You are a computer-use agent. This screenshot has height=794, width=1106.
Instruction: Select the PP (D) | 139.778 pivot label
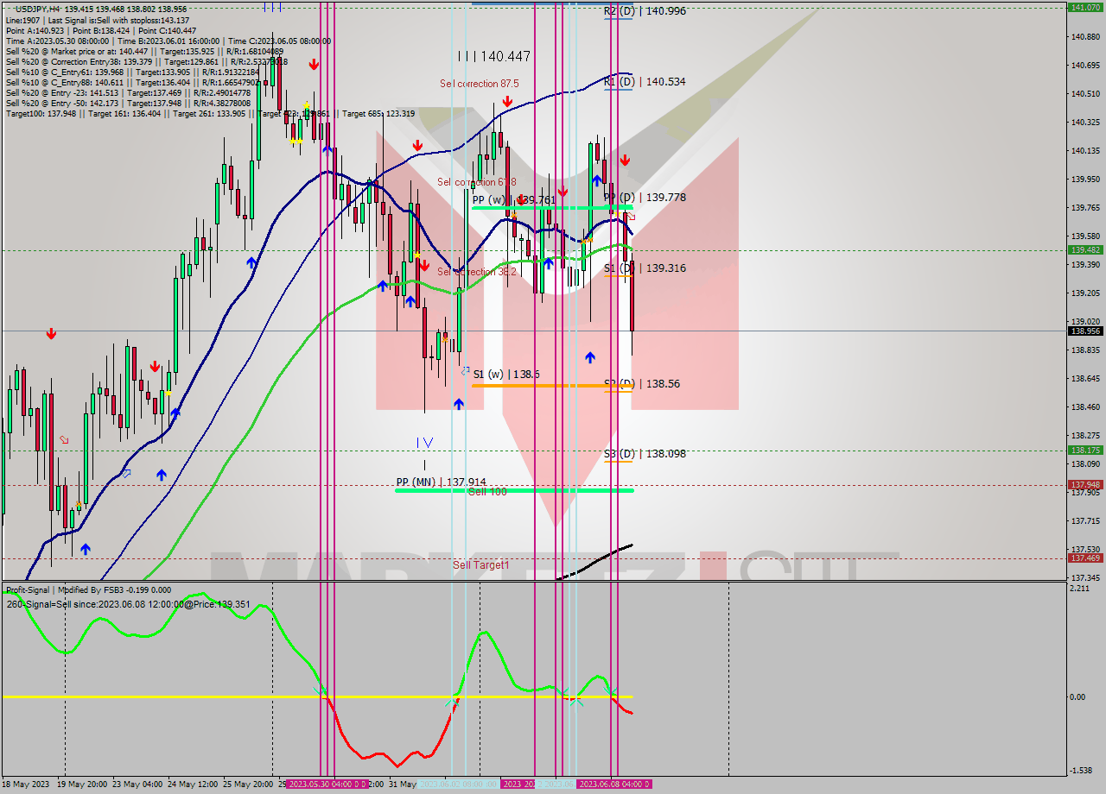645,197
